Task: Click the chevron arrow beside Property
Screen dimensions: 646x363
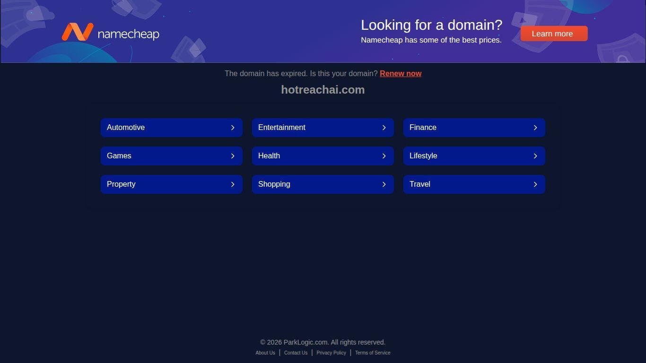Action: tap(233, 184)
